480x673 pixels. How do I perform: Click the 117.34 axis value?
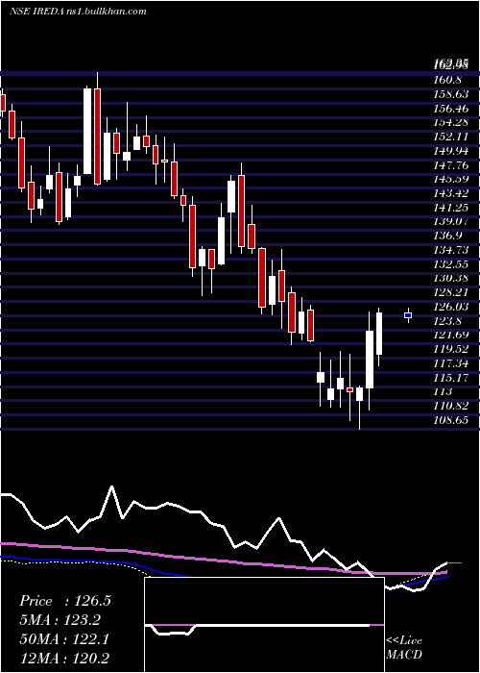(450, 364)
